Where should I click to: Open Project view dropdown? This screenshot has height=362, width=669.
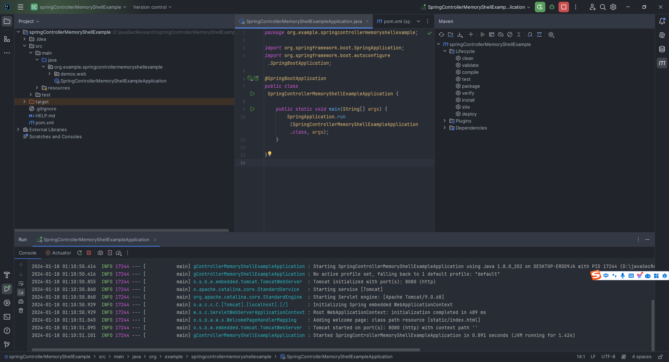click(29, 21)
